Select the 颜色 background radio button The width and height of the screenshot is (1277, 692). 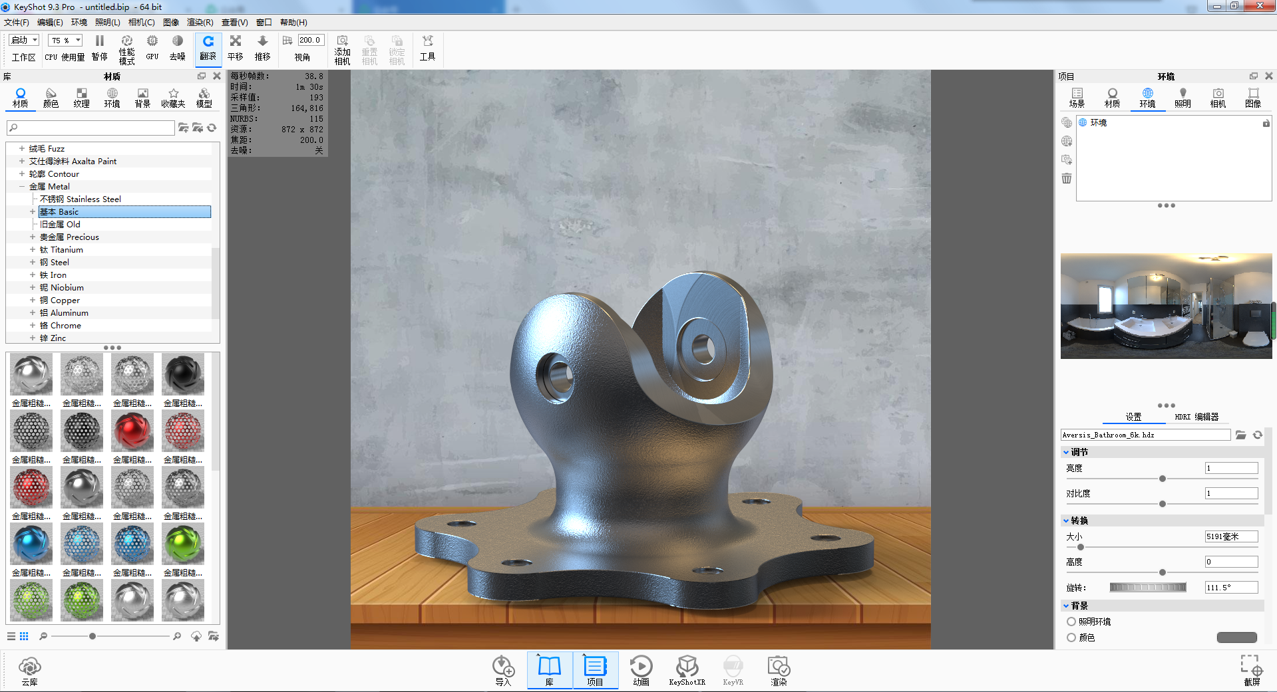coord(1071,637)
